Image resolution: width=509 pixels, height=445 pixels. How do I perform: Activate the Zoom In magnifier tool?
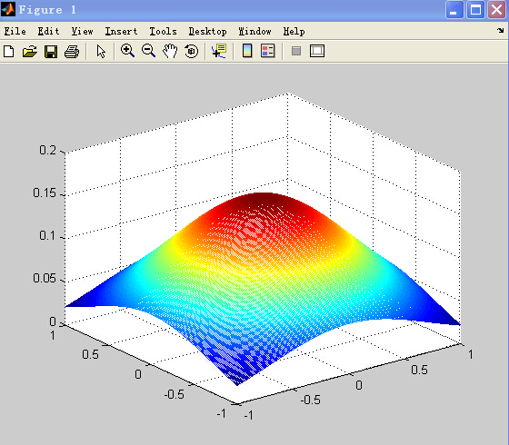pos(127,51)
